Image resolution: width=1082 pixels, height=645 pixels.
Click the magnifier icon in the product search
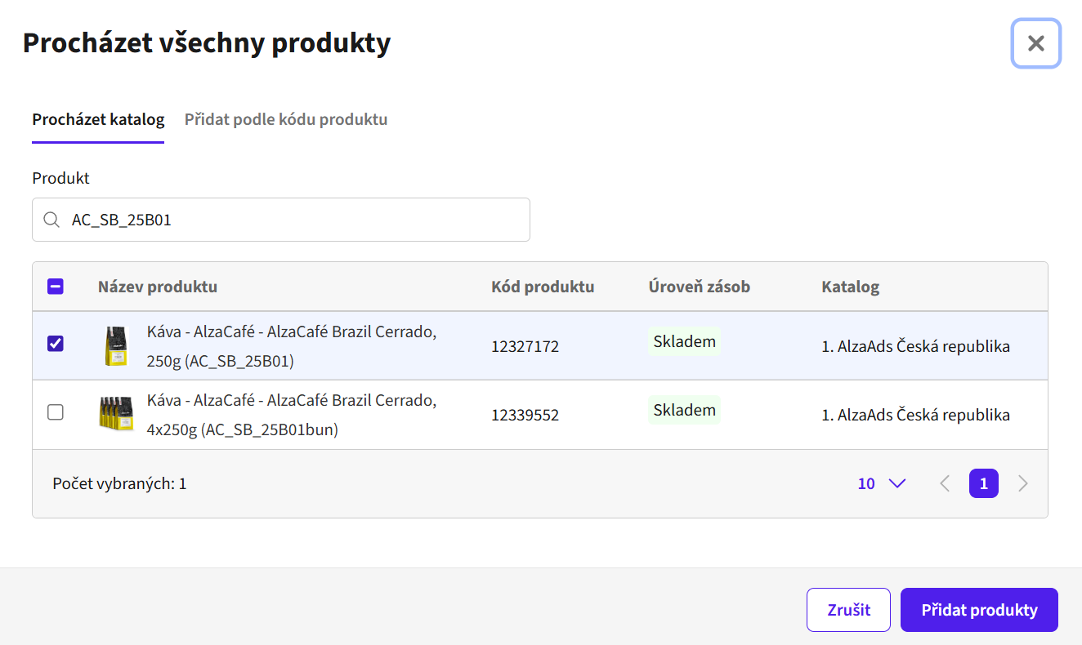click(51, 220)
